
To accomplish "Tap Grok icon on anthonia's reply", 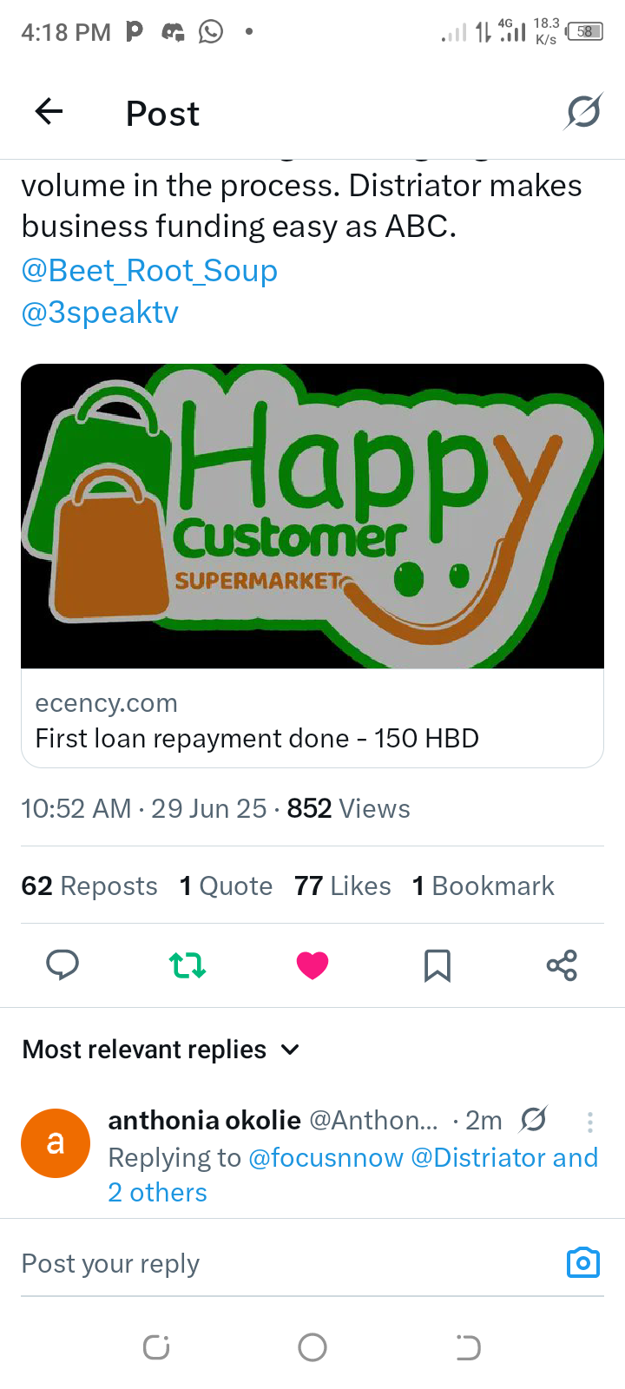I will click(x=533, y=1120).
